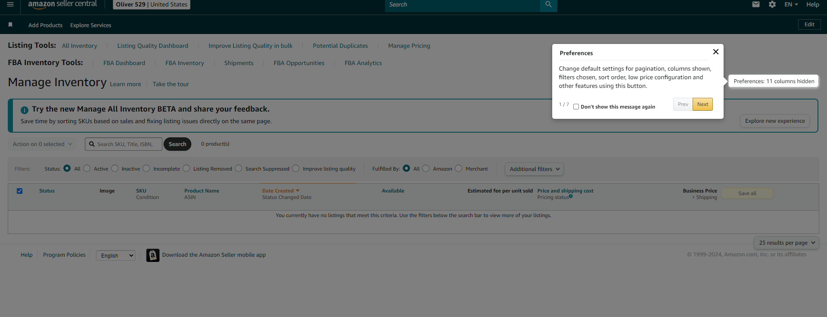Focus the 'Search SKU, Title, ISBN' field
Viewport: 827px width, 317px height.
(x=124, y=144)
